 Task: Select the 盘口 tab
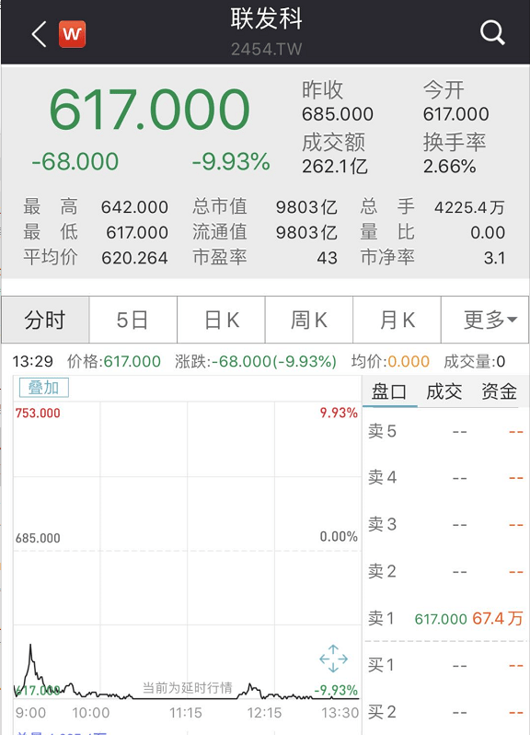tap(389, 391)
